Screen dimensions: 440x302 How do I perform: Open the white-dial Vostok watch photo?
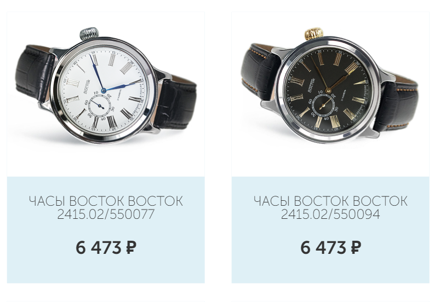pos(106,86)
